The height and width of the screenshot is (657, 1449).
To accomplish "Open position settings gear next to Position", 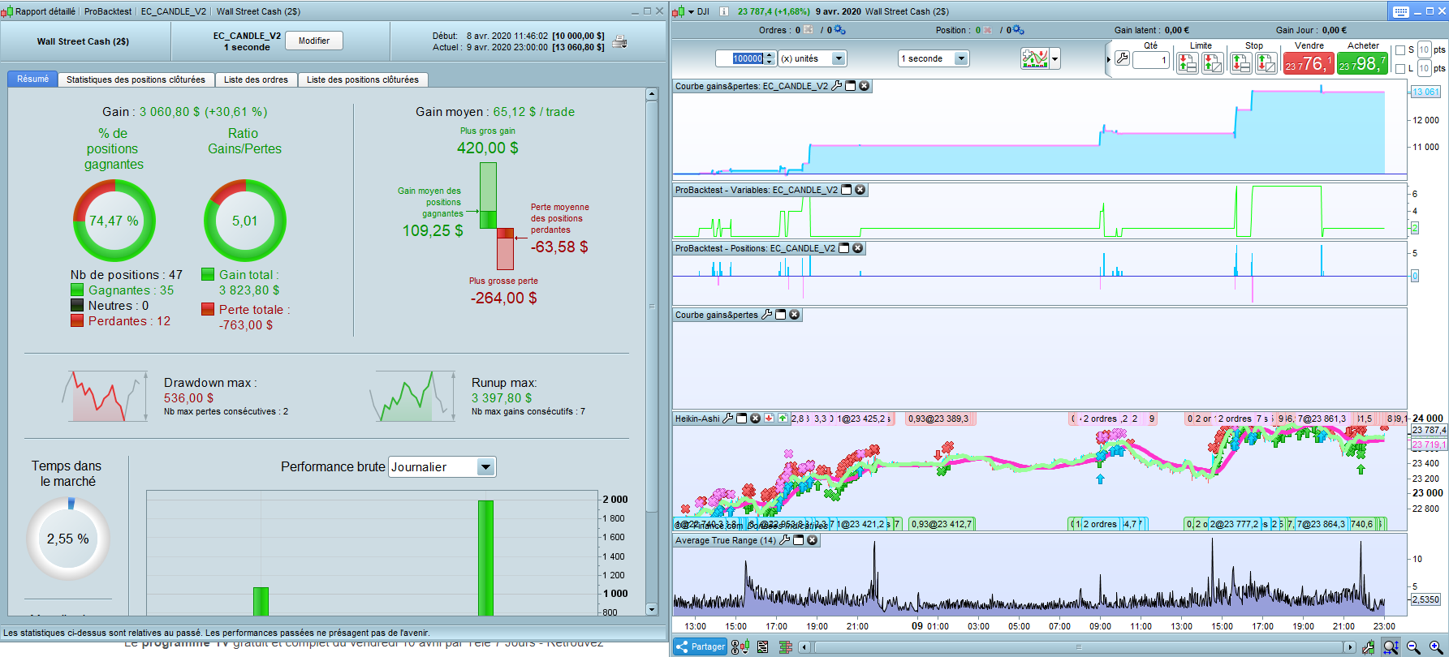I will [x=1019, y=30].
